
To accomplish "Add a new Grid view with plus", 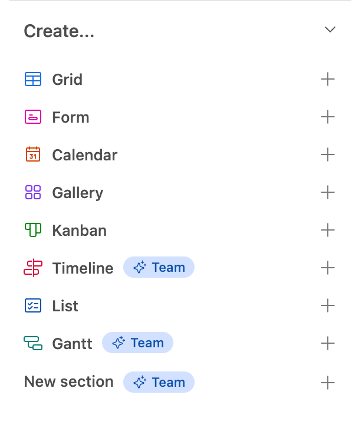I will pyautogui.click(x=328, y=80).
